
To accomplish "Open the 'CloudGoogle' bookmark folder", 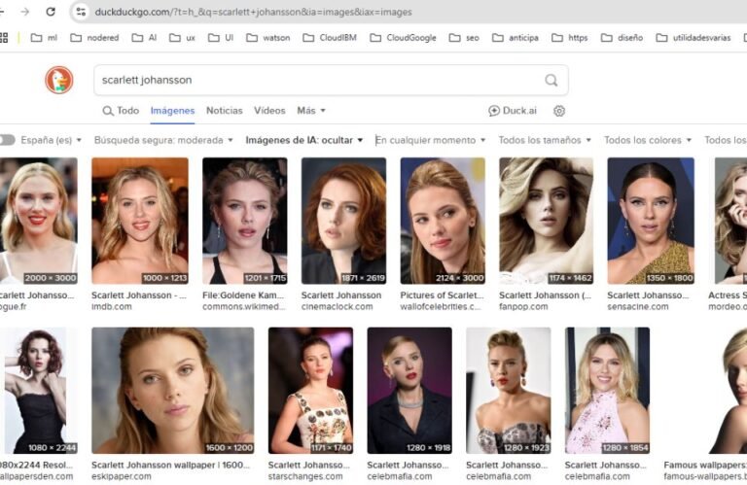I will pos(403,38).
